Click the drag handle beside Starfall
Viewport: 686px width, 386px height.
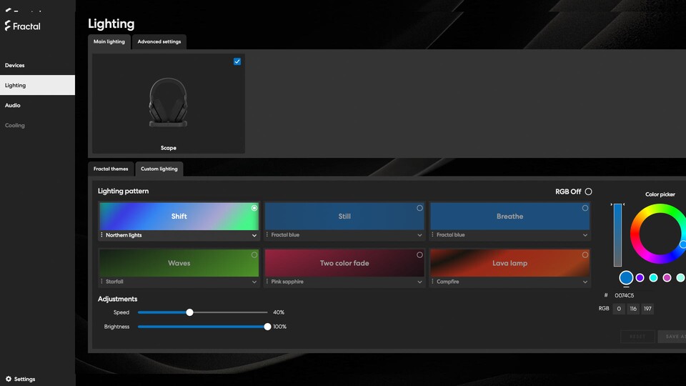tap(101, 282)
